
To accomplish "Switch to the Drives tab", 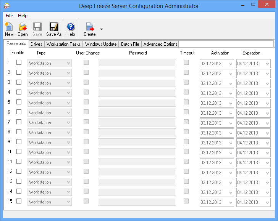I will click(36, 44).
